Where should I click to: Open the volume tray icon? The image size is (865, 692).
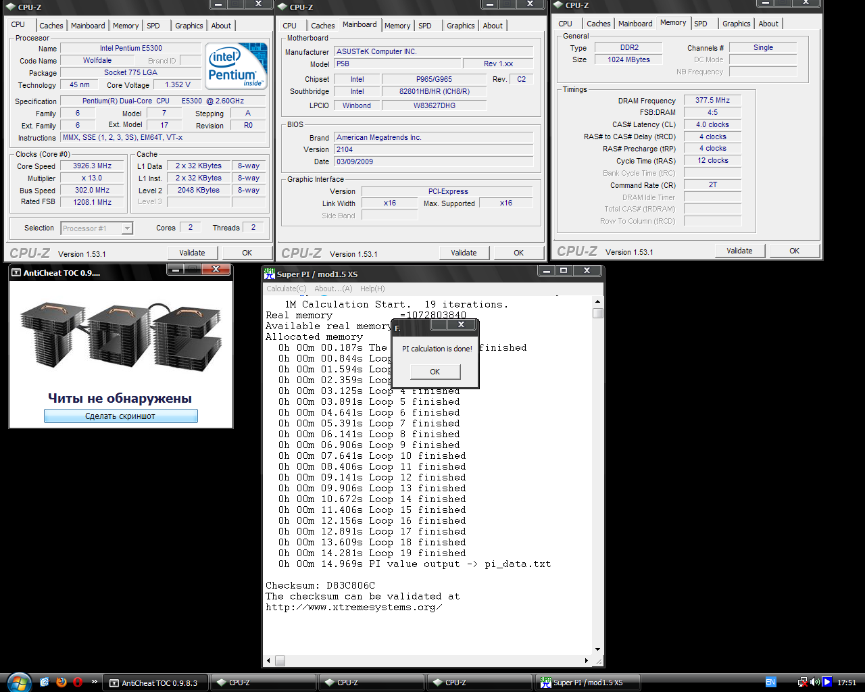pos(815,683)
